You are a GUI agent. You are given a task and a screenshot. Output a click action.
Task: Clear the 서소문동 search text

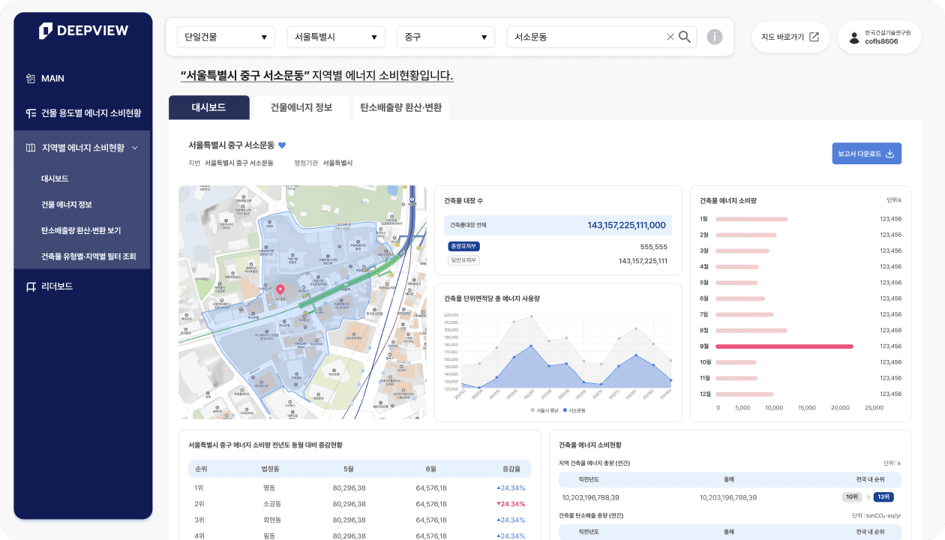tap(670, 37)
